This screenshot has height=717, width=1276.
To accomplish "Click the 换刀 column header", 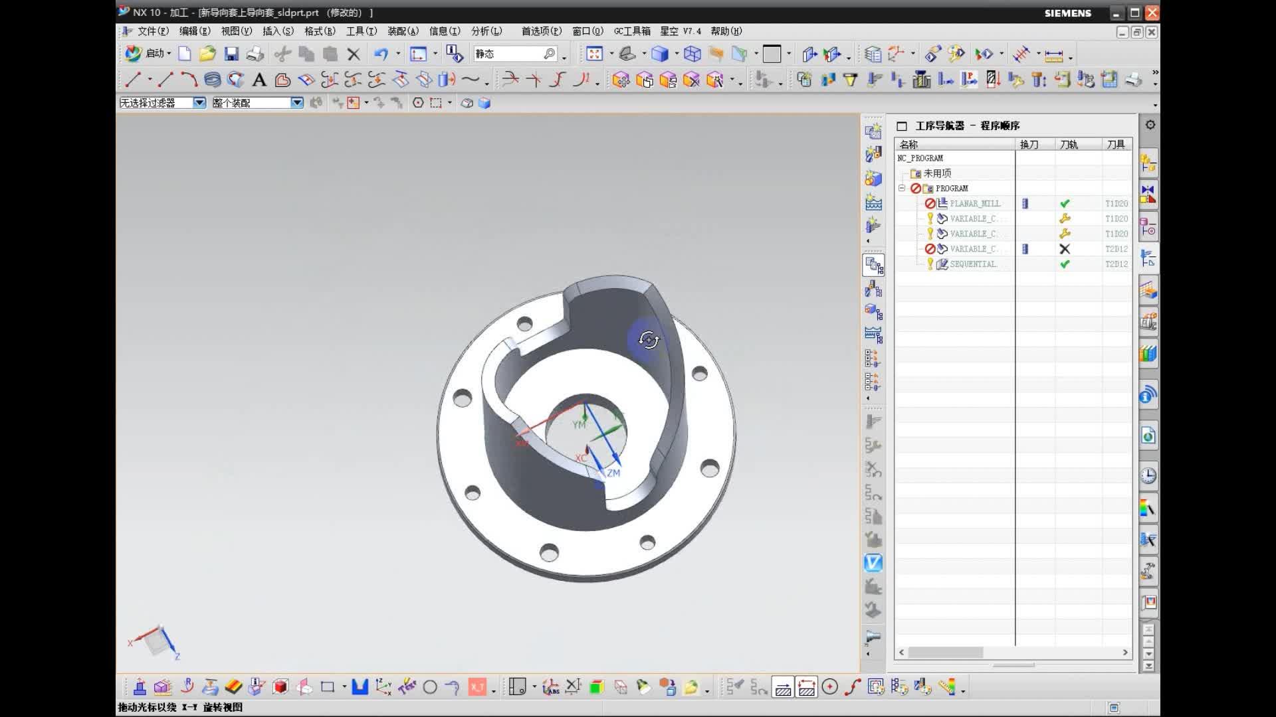I will tap(1035, 144).
